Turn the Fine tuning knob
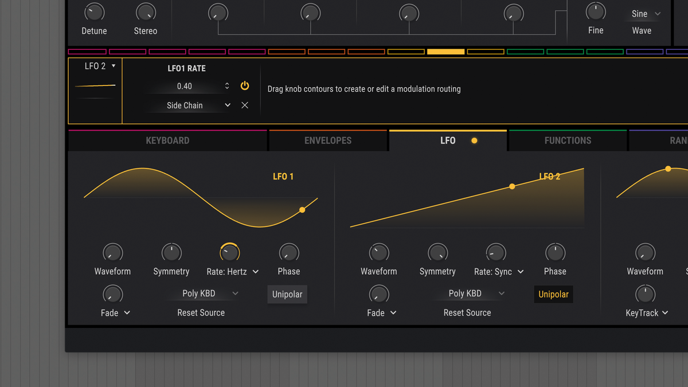Screen dimensions: 688x387 (595, 11)
